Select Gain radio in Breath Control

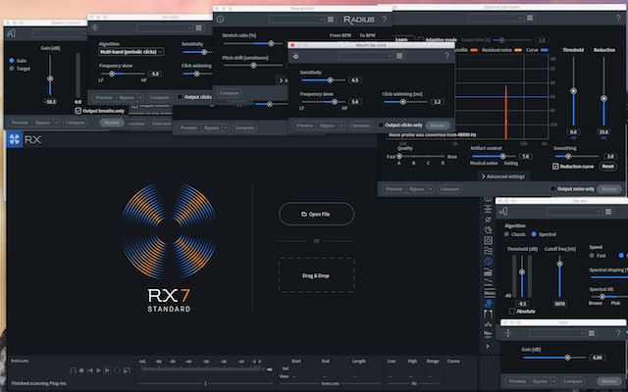pyautogui.click(x=12, y=61)
